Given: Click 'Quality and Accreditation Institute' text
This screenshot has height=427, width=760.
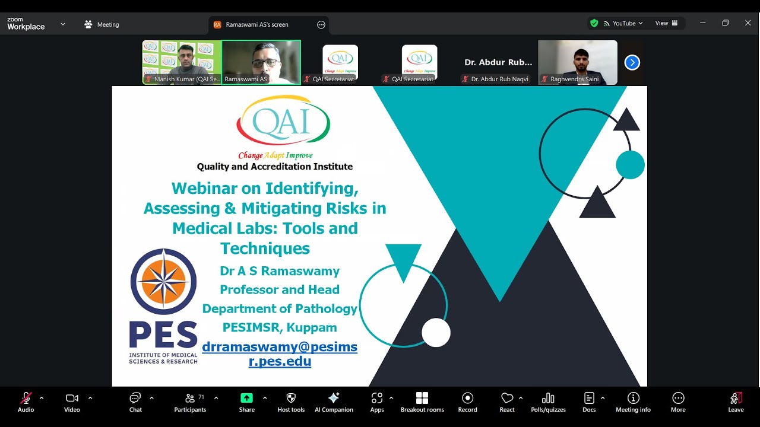Looking at the screenshot, I should [x=275, y=167].
